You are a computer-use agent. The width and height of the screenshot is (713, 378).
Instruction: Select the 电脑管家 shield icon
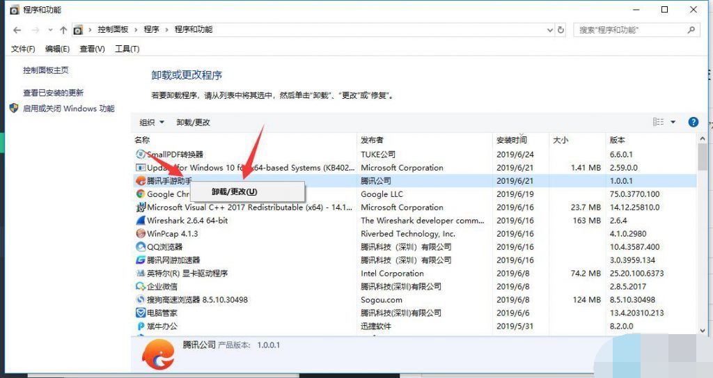tap(141, 313)
